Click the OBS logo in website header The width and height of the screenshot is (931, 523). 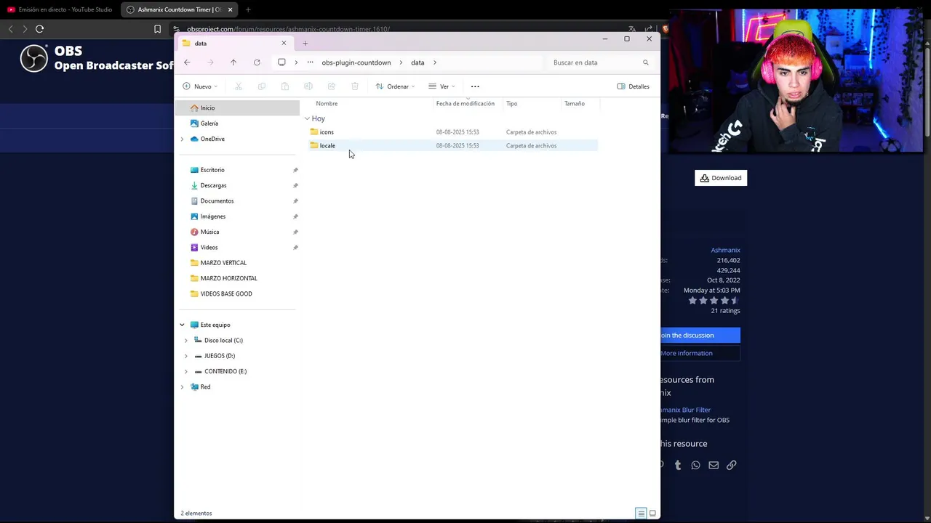pyautogui.click(x=33, y=58)
